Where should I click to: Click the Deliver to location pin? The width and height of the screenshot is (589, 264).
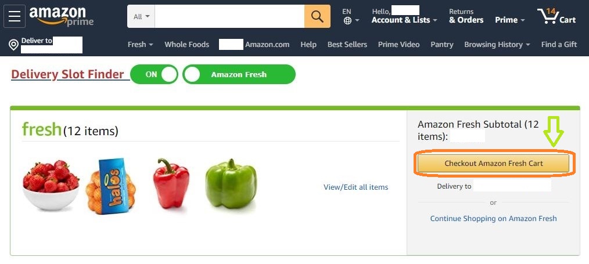pos(13,45)
